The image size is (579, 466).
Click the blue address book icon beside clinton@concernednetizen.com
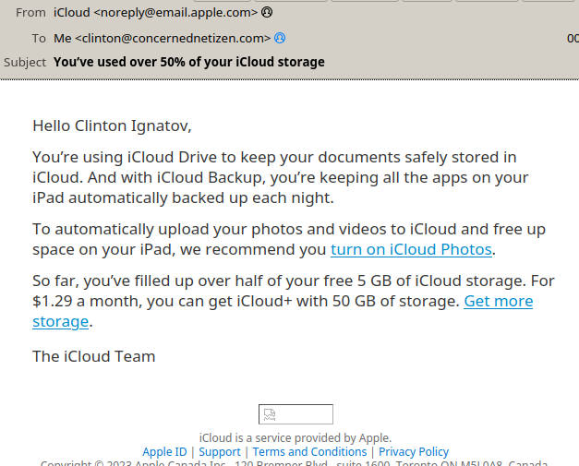pyautogui.click(x=280, y=38)
